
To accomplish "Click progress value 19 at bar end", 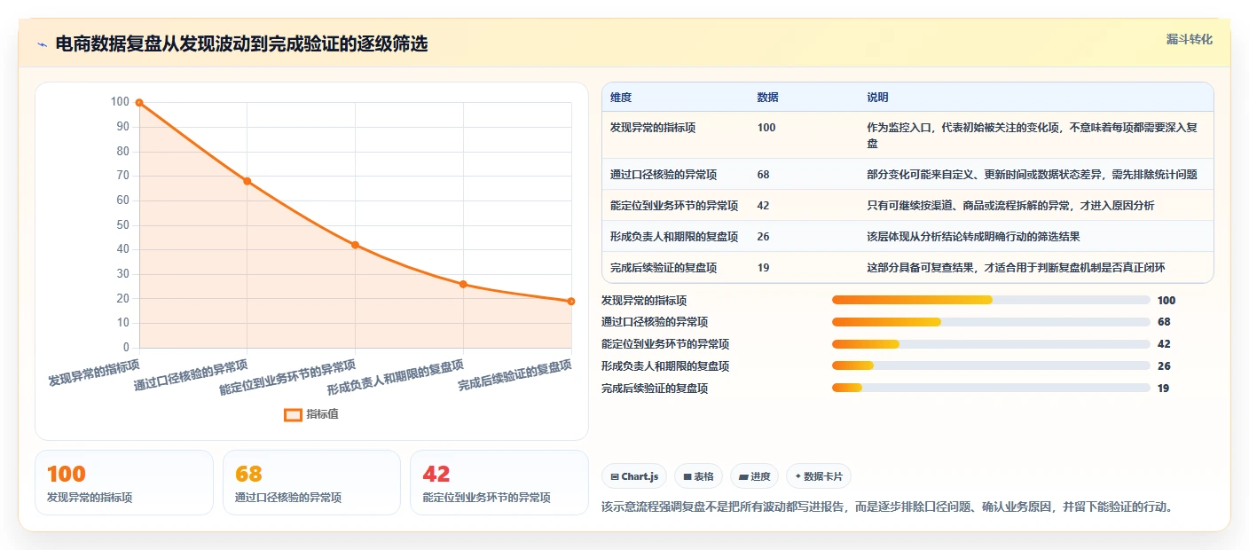I will 1164,389.
